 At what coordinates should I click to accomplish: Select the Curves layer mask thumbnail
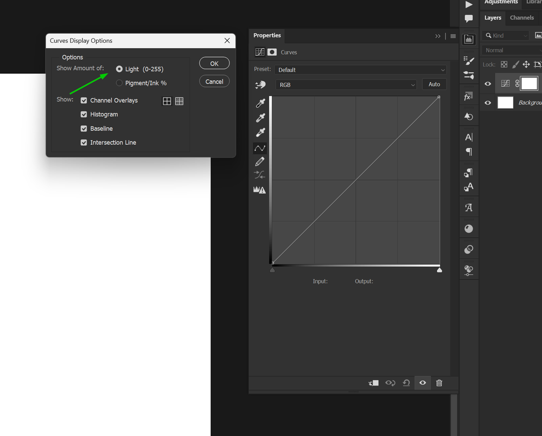529,84
